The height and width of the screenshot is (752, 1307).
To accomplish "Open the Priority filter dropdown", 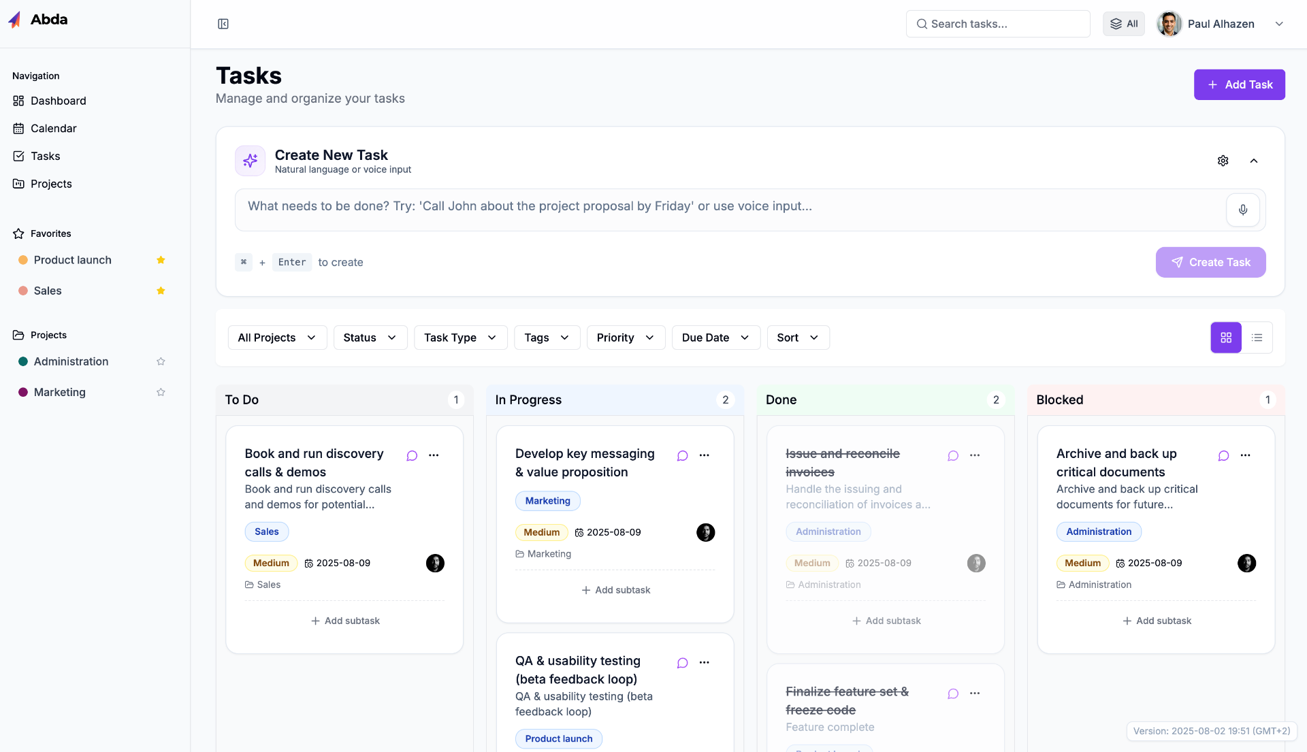I will pyautogui.click(x=626, y=338).
